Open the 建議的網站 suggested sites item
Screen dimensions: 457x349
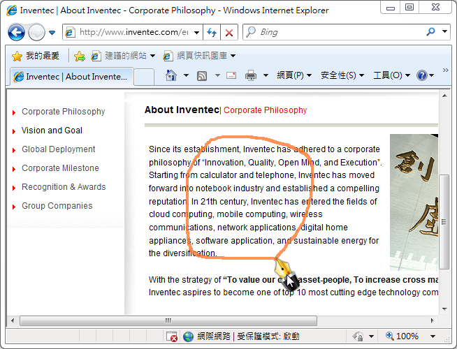click(123, 56)
